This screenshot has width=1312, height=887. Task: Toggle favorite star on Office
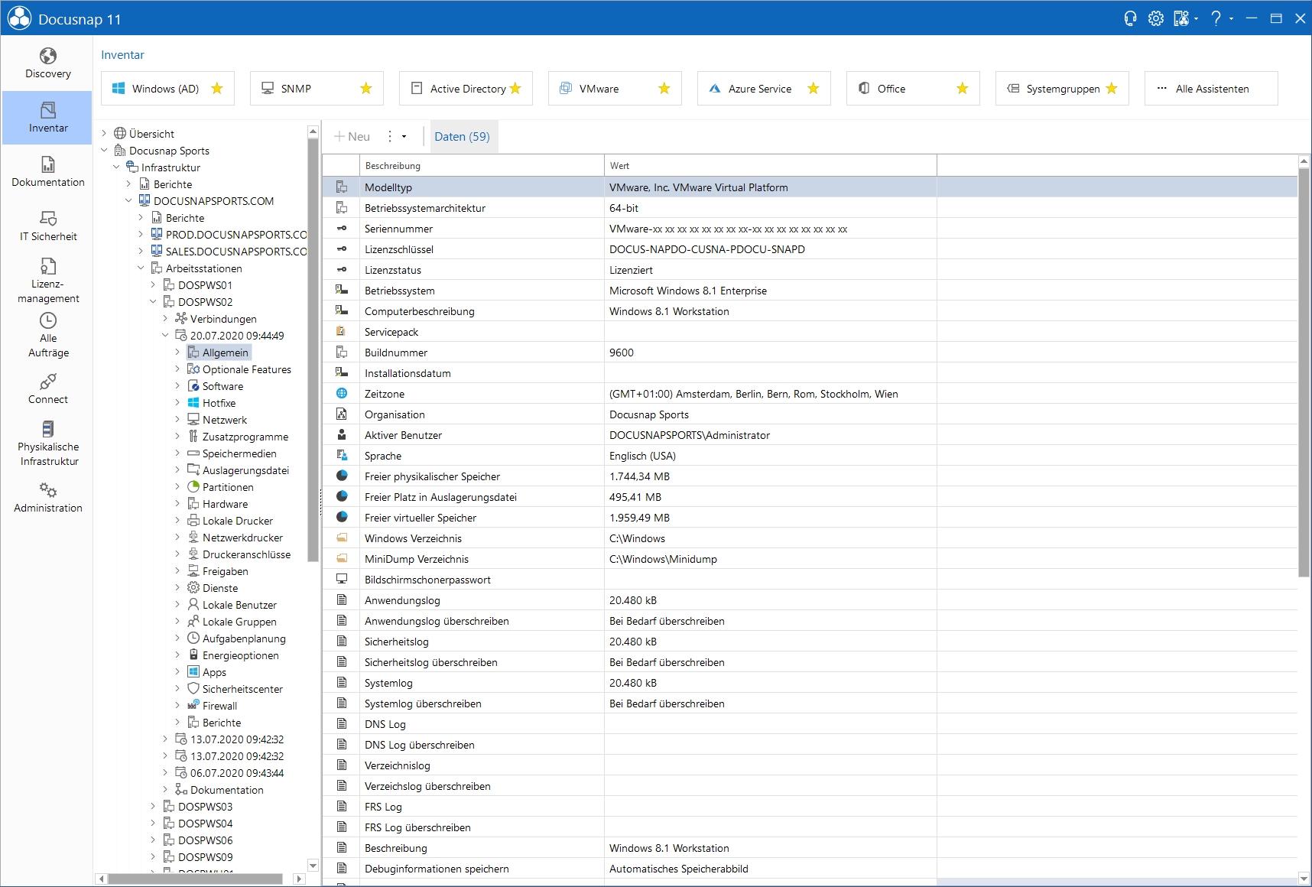[x=963, y=89]
